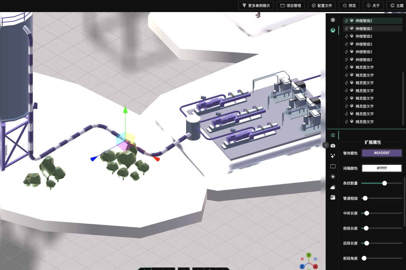Click the 条纹数量 slider handle
Screen dimensions: 406x270
385,183
